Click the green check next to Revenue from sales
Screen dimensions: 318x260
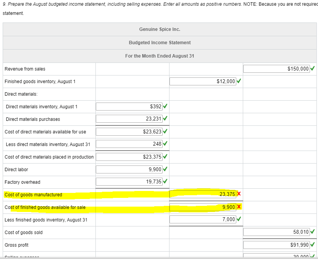pyautogui.click(x=313, y=69)
